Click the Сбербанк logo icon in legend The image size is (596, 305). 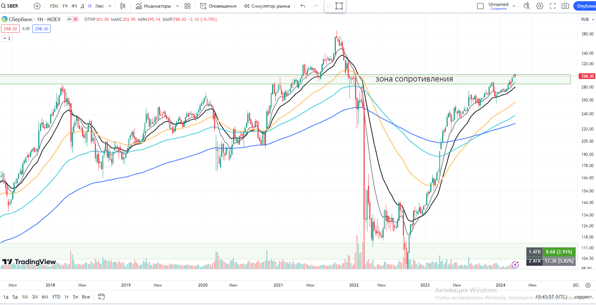(x=4, y=19)
